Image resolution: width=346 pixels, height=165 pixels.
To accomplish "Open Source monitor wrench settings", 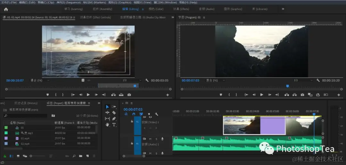I will click(147, 80).
